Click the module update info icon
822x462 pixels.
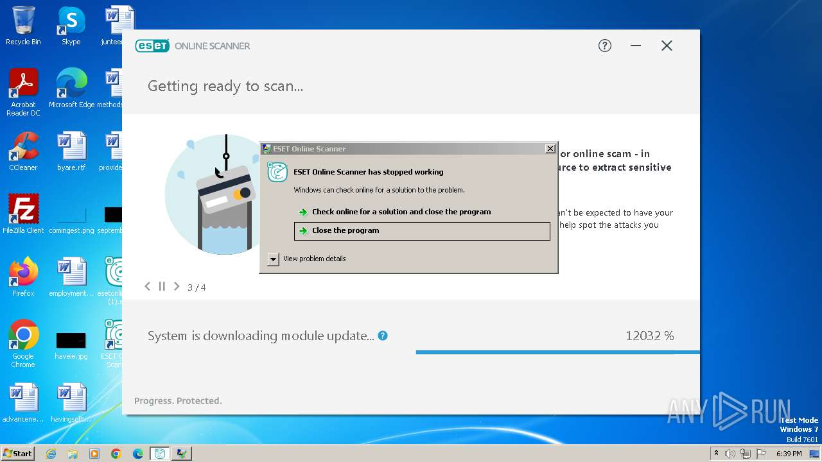pos(383,336)
